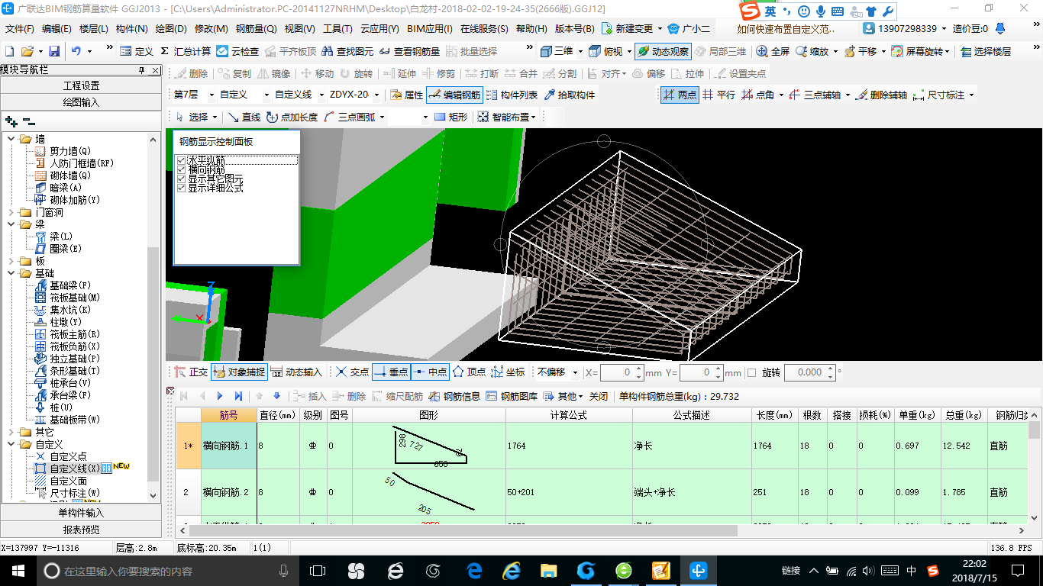Click 删除辅轴 delete auxiliary axis
The width and height of the screenshot is (1043, 586).
881,95
